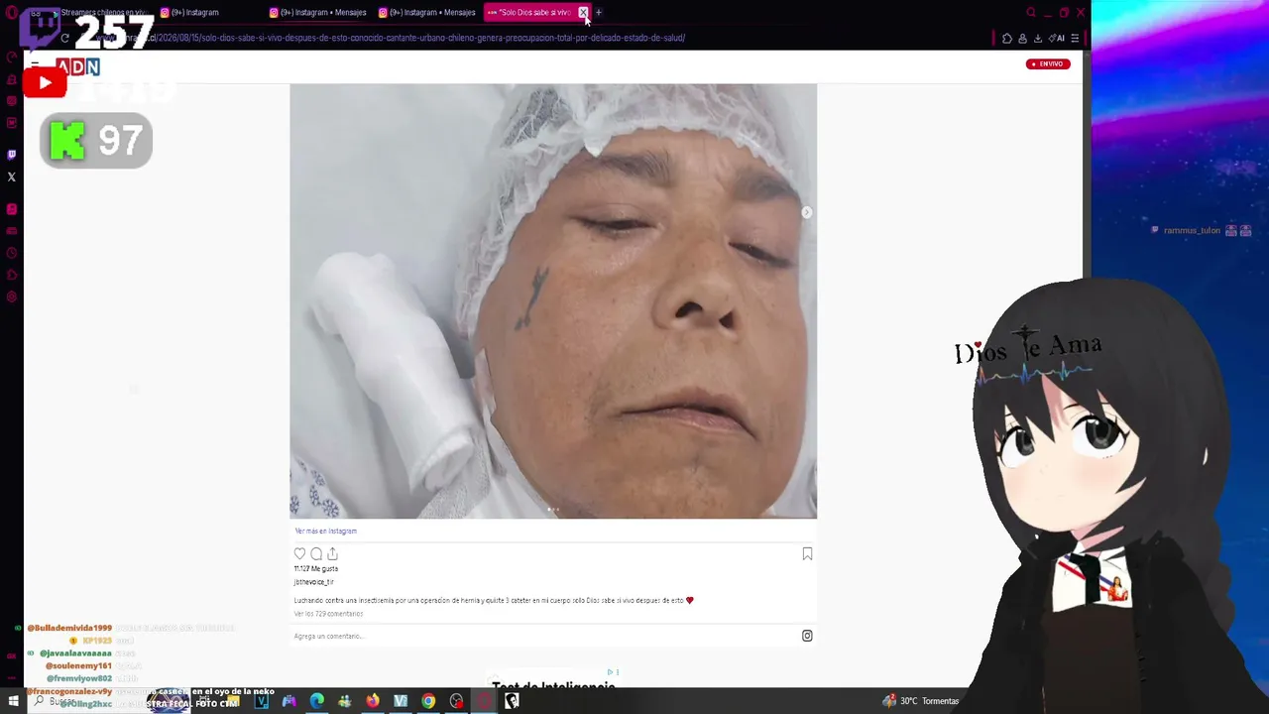
Task: Share the Instagram post with the share icon
Action: (x=332, y=554)
